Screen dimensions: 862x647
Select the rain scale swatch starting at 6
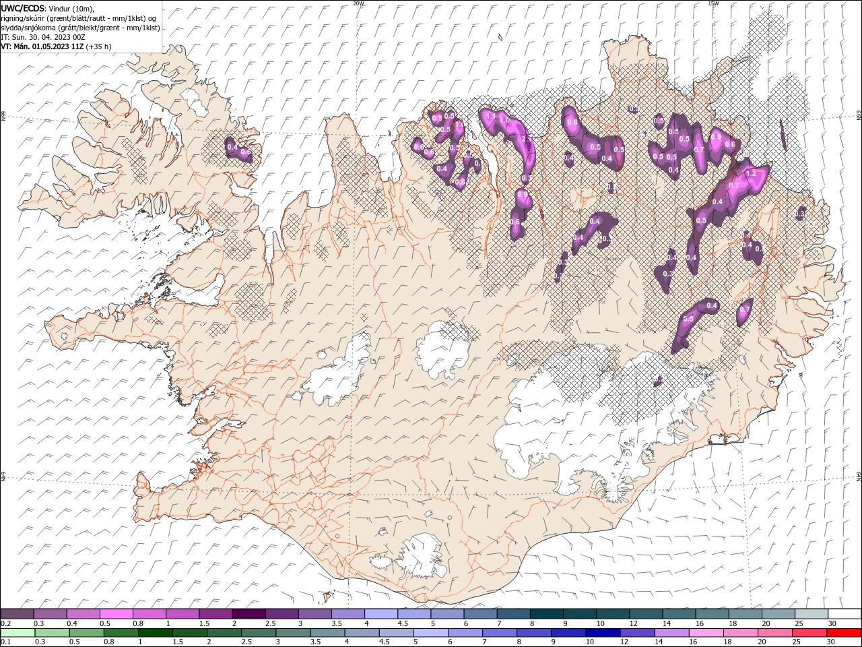pyautogui.click(x=465, y=633)
